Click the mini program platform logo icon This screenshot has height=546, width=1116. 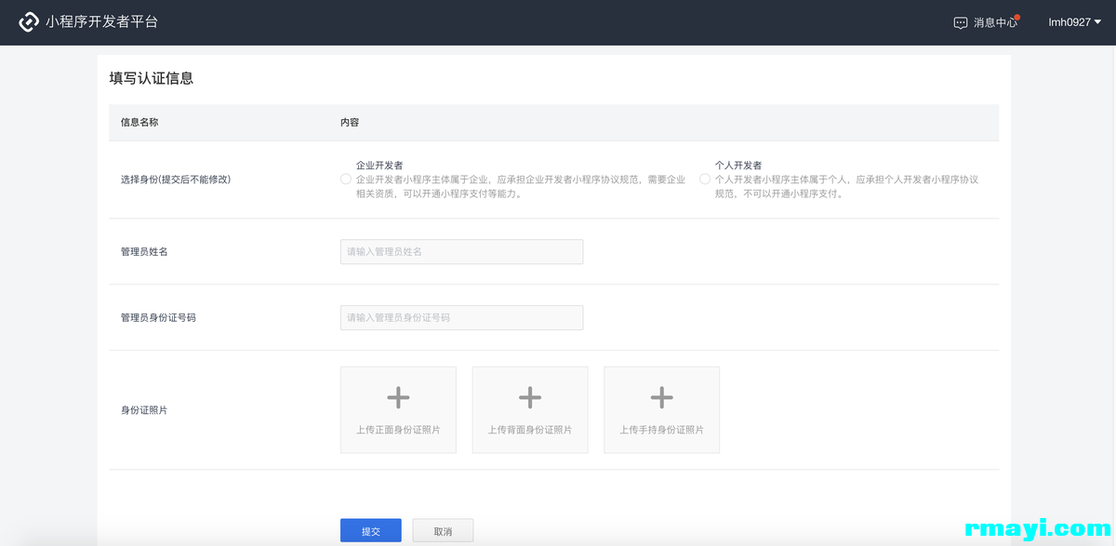point(29,21)
